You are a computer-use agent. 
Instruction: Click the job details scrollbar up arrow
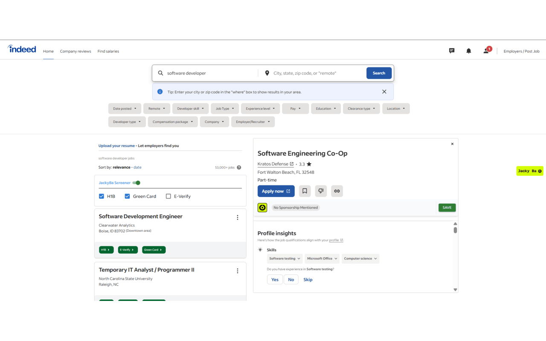[455, 224]
